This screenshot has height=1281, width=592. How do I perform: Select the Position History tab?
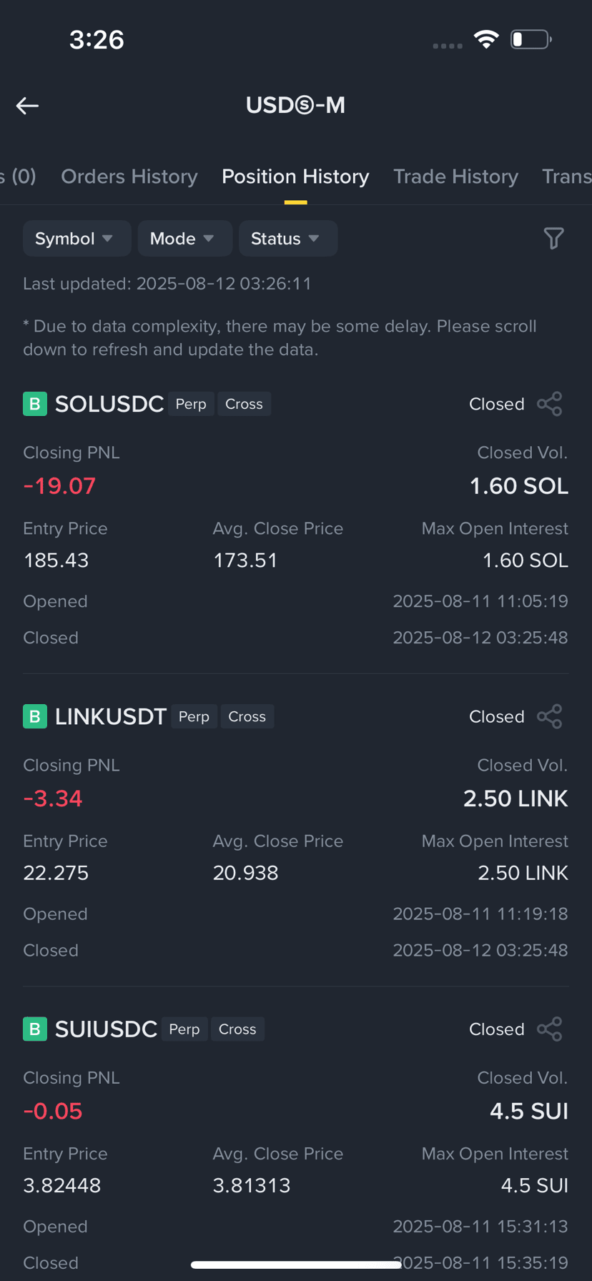click(x=295, y=177)
